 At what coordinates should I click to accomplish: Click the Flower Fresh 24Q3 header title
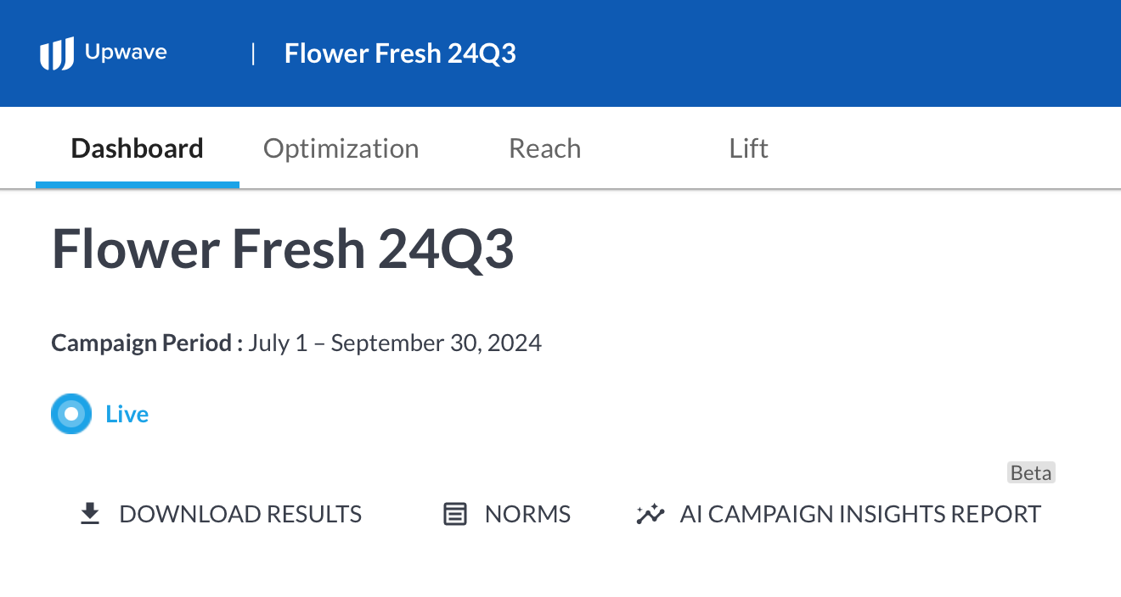(400, 53)
